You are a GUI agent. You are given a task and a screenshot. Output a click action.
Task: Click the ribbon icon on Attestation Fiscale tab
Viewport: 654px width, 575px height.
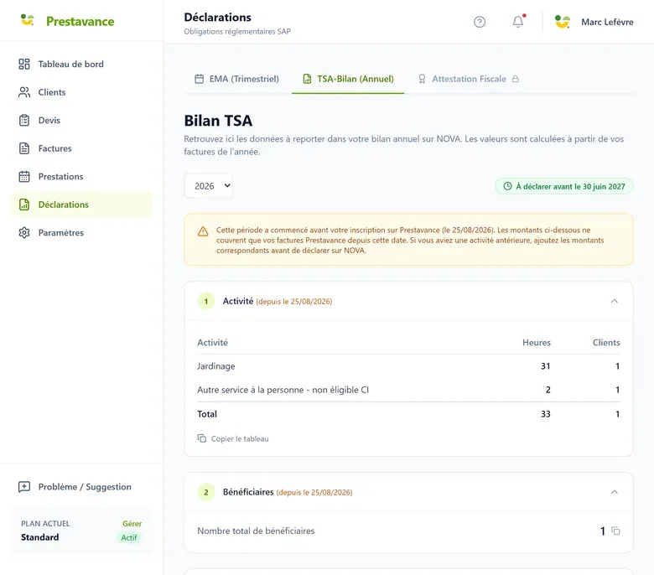[x=422, y=79]
